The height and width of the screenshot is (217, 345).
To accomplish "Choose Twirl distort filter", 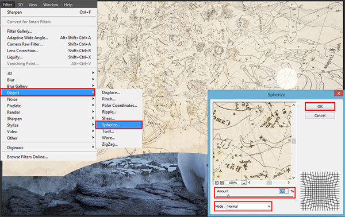I will tap(119, 131).
